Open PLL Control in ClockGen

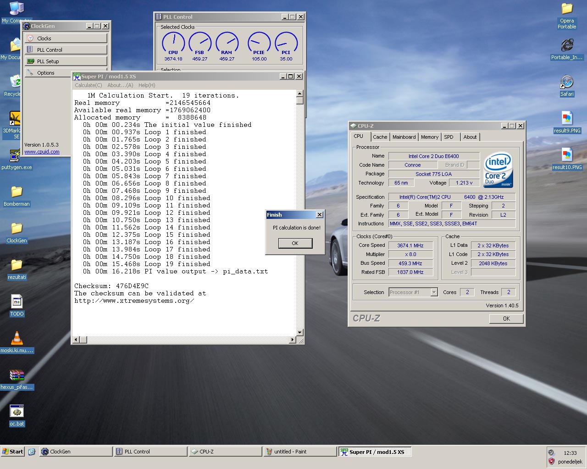pyautogui.click(x=66, y=50)
